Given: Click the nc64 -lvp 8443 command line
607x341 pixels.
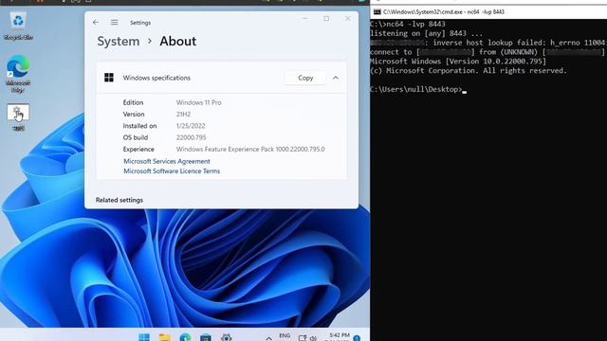Looking at the screenshot, I should pos(408,24).
